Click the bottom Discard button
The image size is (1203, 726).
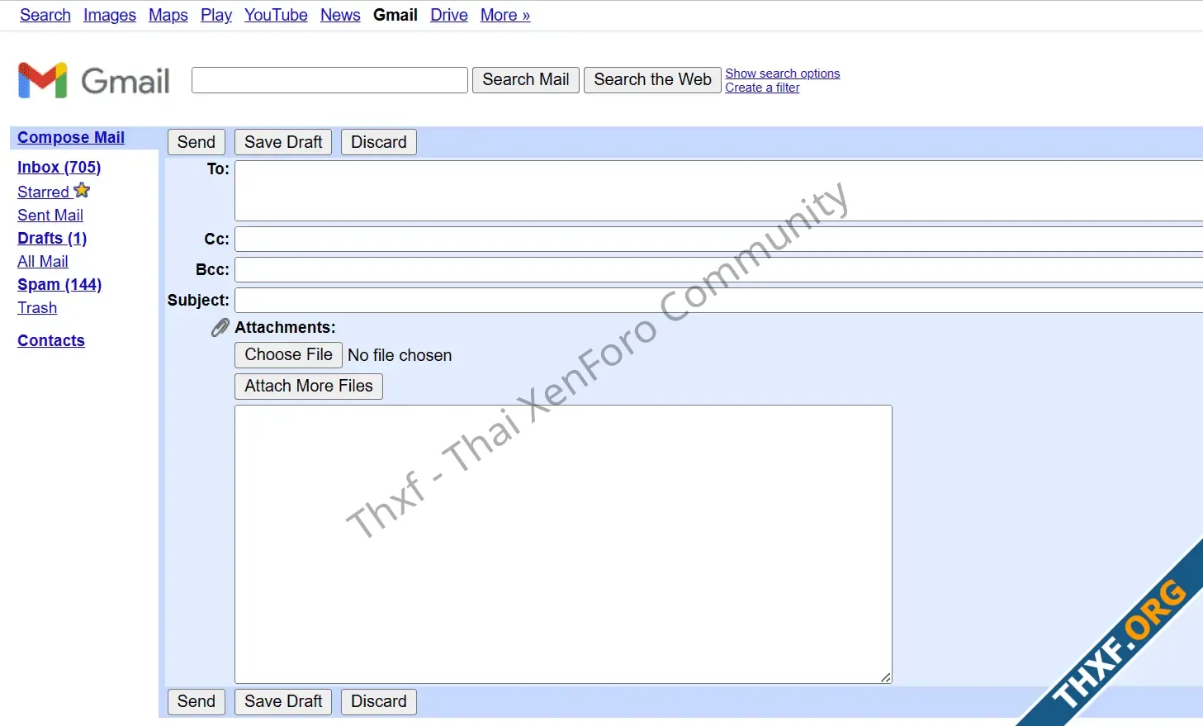[379, 702]
